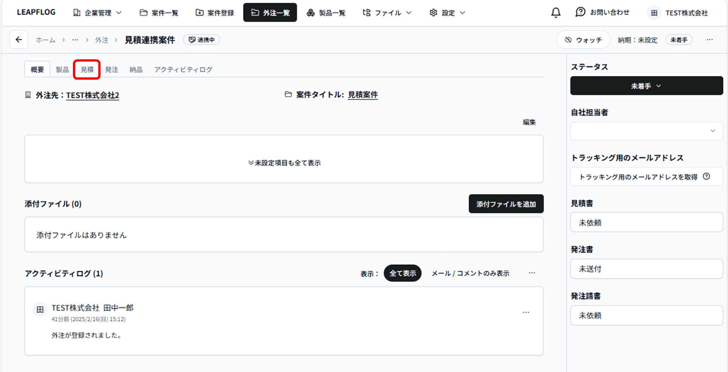This screenshot has width=728, height=372.
Task: Expand the ステータス dropdown showing 未着手
Action: click(x=646, y=85)
